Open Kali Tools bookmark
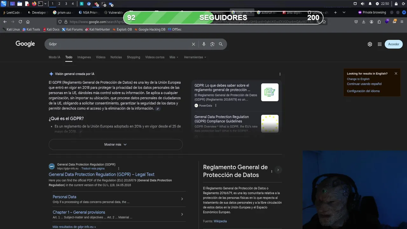Viewport: 407px width, 229px height. point(31,29)
